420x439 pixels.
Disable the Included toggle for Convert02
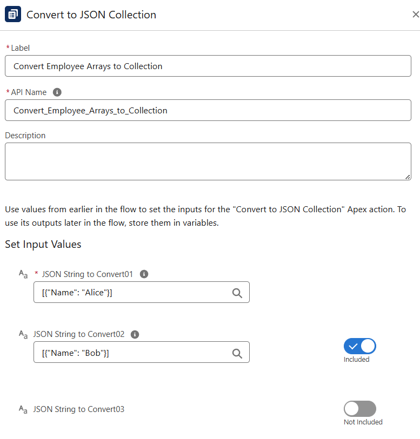359,346
